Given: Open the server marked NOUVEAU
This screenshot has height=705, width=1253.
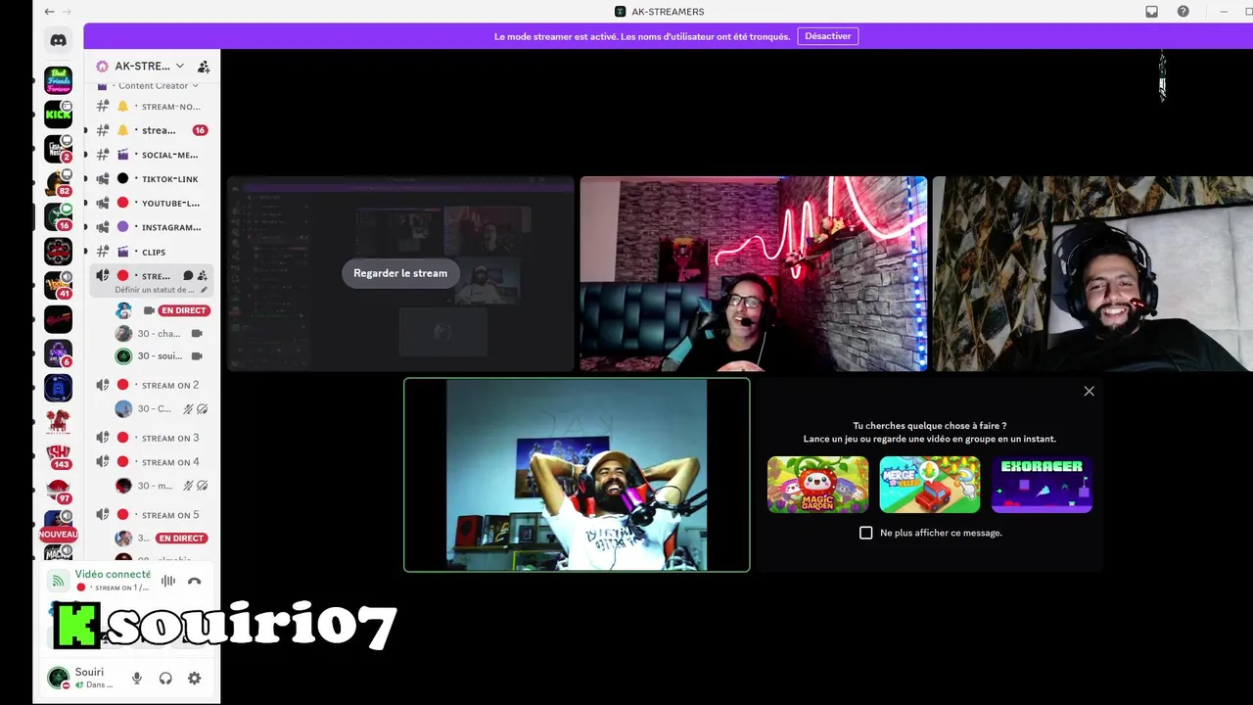Looking at the screenshot, I should click(58, 524).
